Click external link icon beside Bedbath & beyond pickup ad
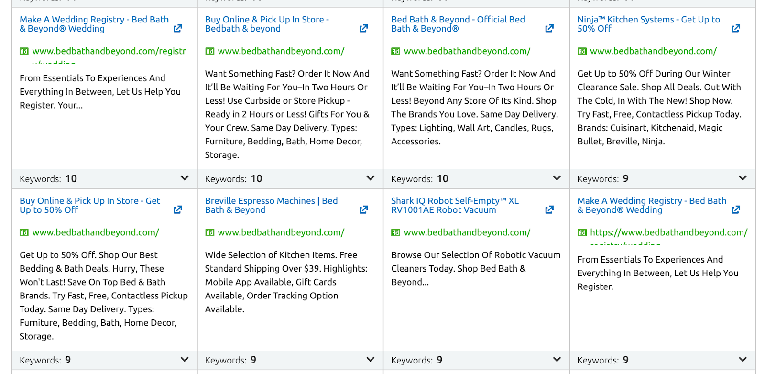Screen dimensions: 765x374 pos(363,29)
